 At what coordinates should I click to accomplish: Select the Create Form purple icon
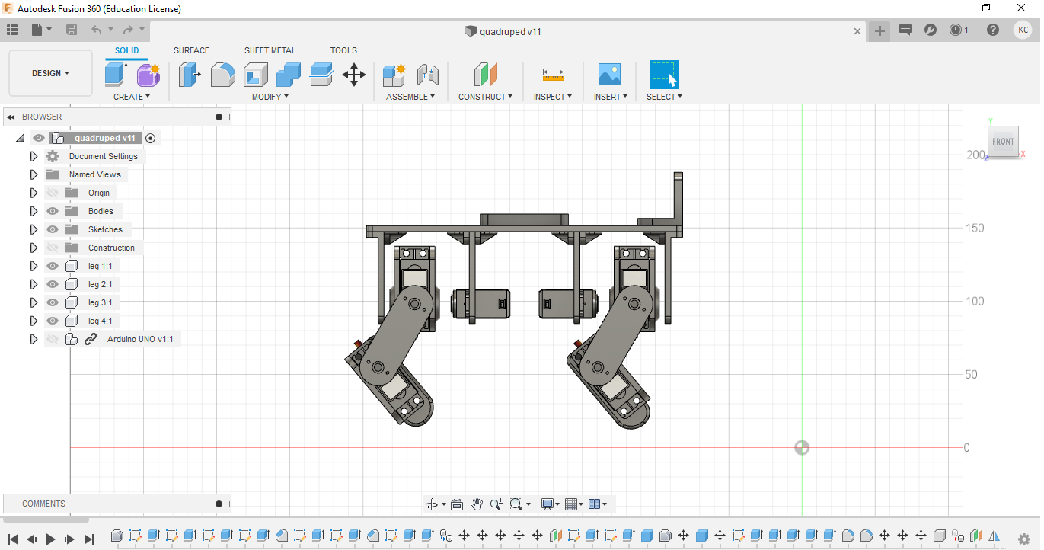pos(148,75)
